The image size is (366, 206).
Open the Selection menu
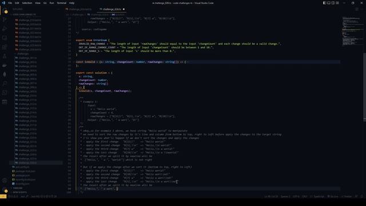click(27, 3)
